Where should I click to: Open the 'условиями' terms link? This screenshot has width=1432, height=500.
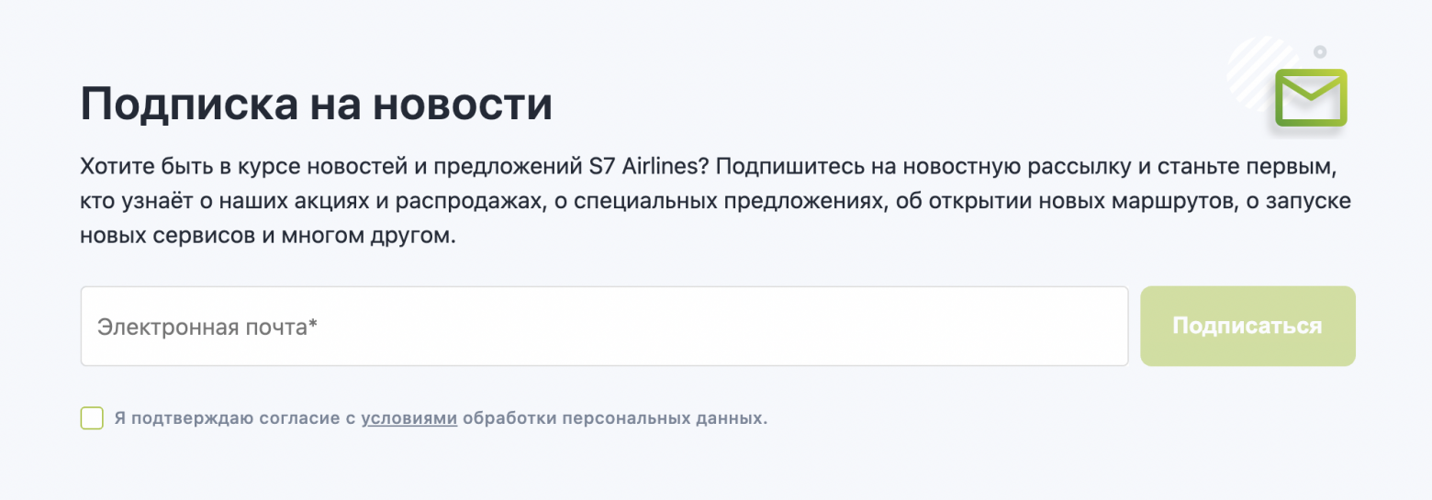pyautogui.click(x=409, y=418)
